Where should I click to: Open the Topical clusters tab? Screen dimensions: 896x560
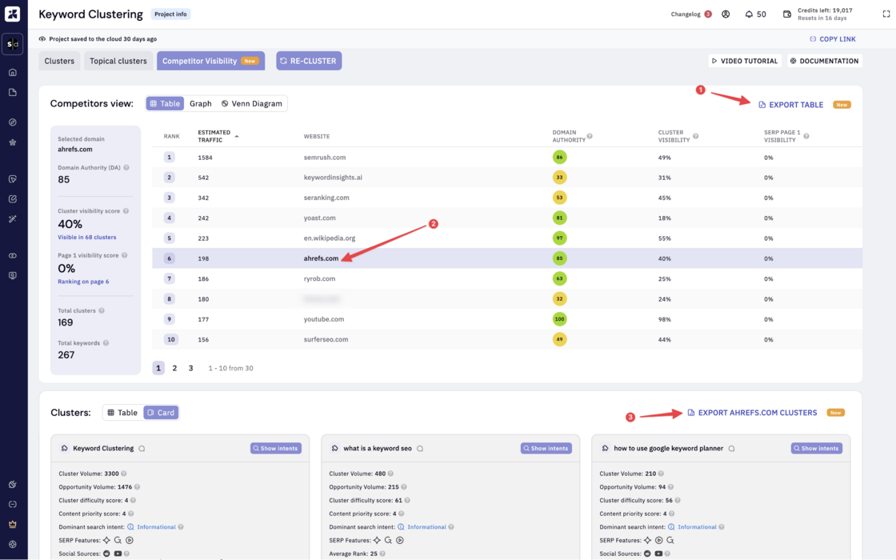pyautogui.click(x=118, y=61)
